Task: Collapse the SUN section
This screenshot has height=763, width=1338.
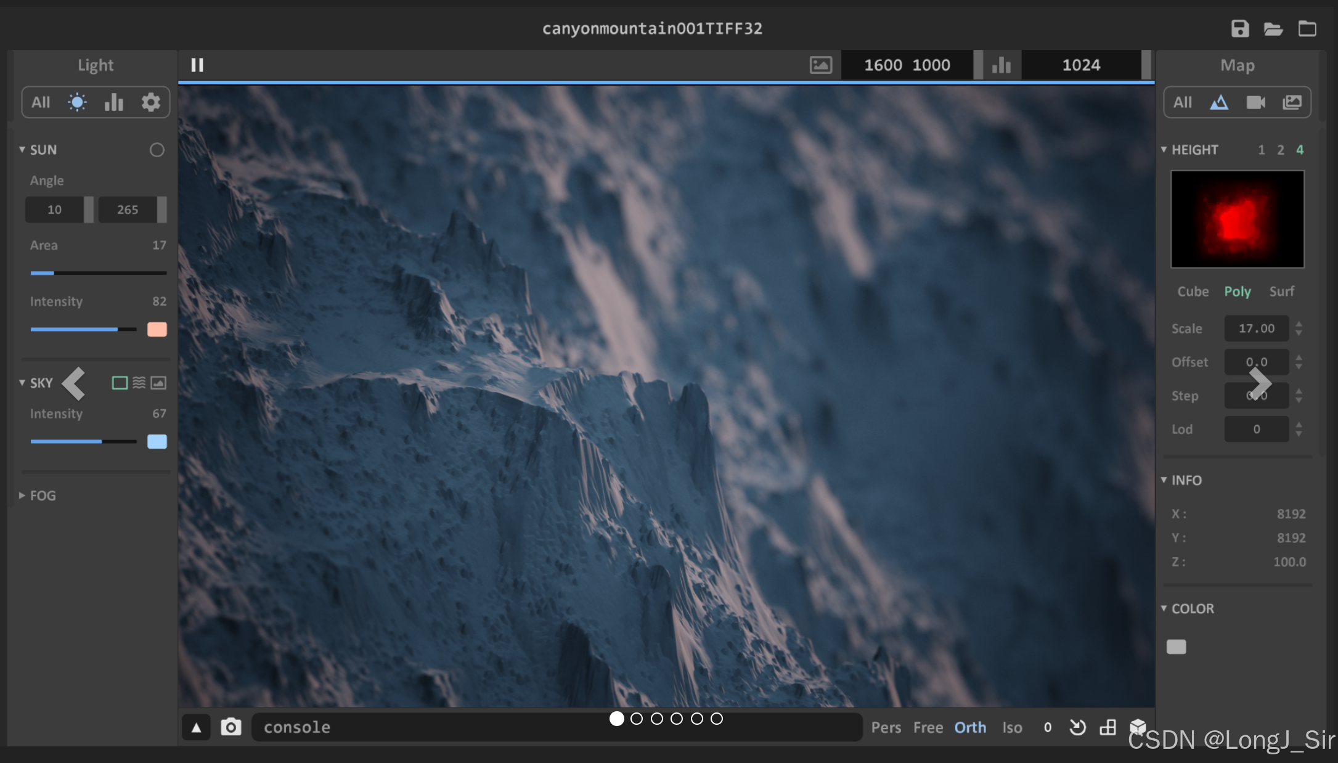Action: pos(22,150)
